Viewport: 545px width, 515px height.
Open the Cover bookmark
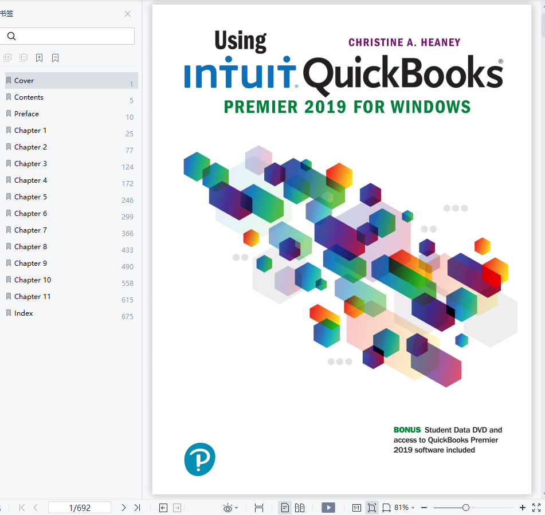click(71, 81)
